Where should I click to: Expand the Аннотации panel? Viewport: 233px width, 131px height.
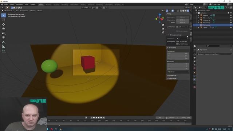pyautogui.click(x=167, y=78)
